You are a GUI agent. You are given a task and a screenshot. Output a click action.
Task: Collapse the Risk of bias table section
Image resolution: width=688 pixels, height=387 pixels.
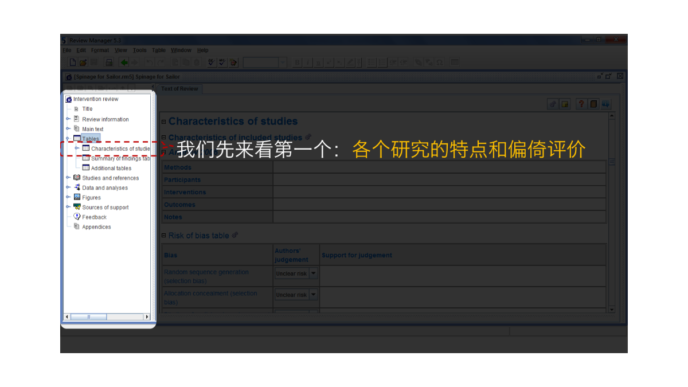click(x=164, y=236)
